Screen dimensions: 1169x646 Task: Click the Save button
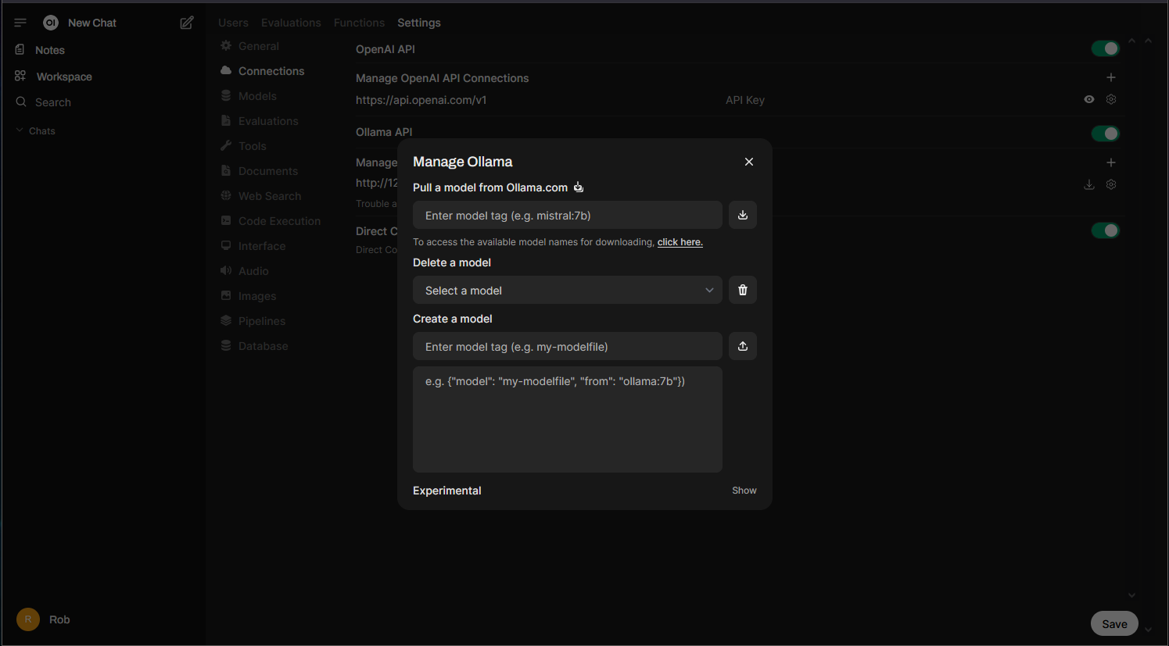point(1114,623)
